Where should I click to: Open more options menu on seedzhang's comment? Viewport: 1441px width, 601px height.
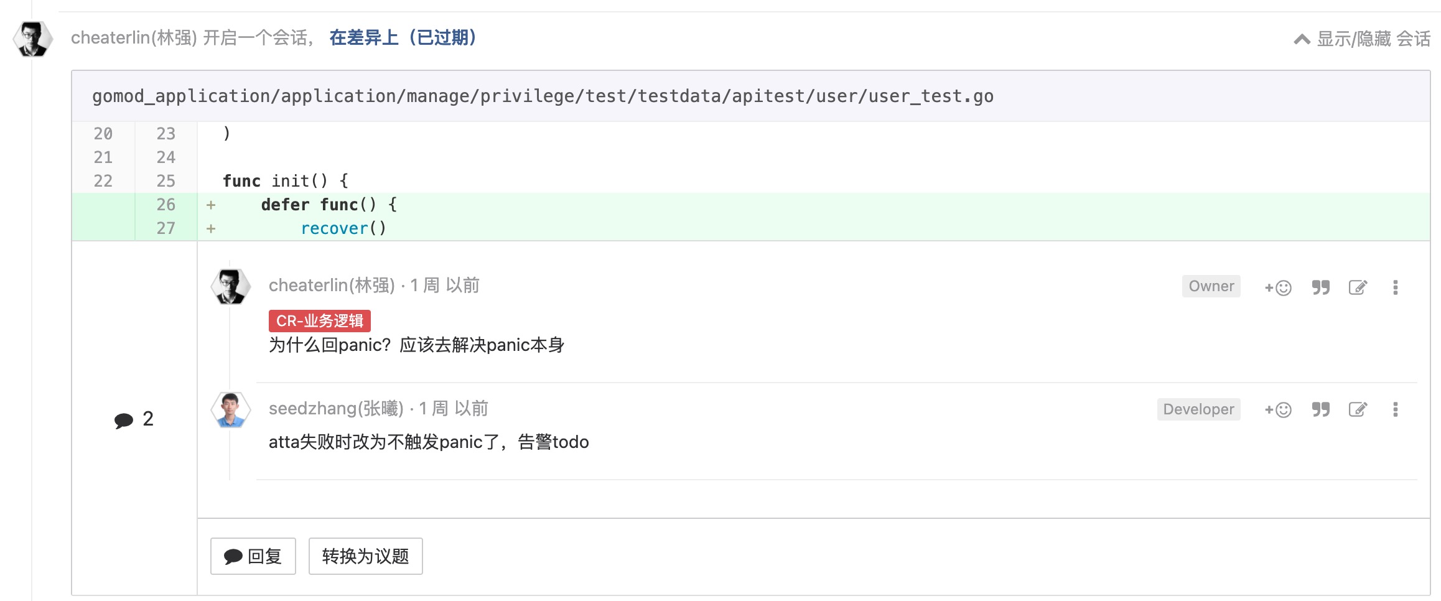(1396, 409)
